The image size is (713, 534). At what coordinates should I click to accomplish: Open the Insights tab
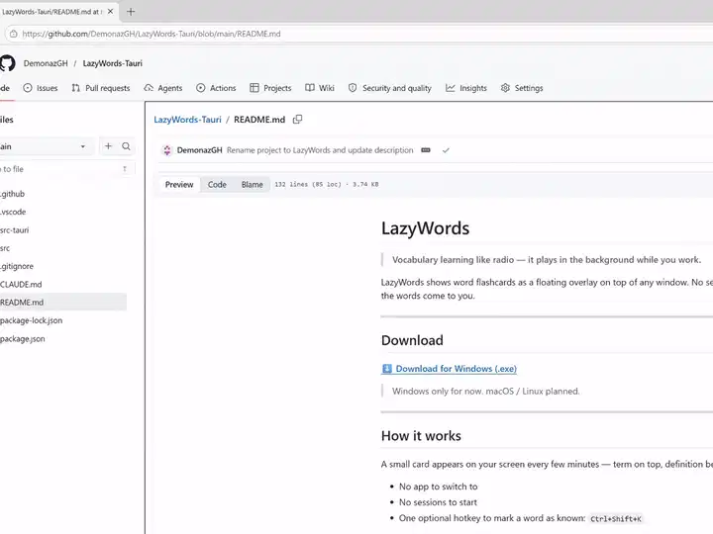466,88
